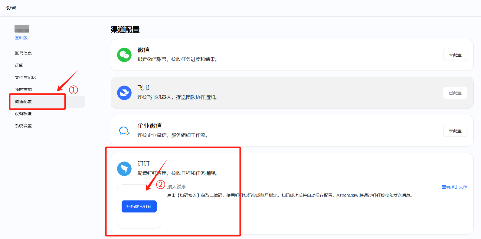This screenshot has height=239, width=481.
Task: Open 设备权限 in the sidebar
Action: 23,114
